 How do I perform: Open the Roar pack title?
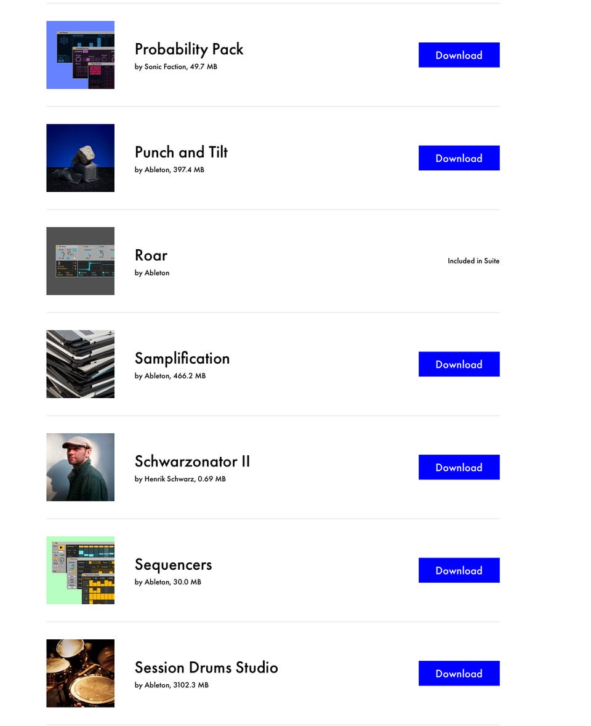pos(151,255)
